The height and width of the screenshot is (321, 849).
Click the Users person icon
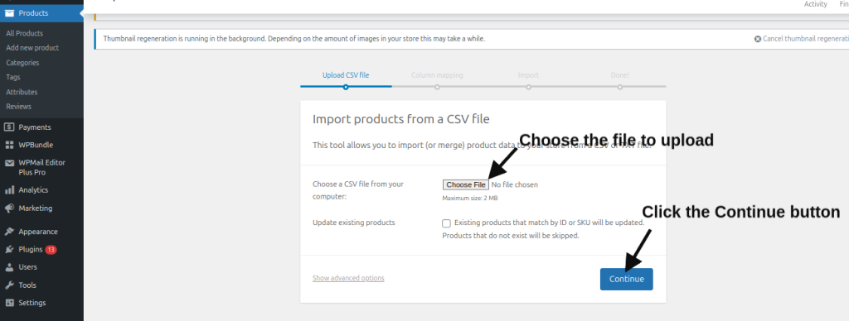click(x=9, y=267)
